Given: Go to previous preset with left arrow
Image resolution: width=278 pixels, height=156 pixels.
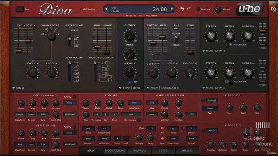Looking at the screenshot, I should (106, 9).
